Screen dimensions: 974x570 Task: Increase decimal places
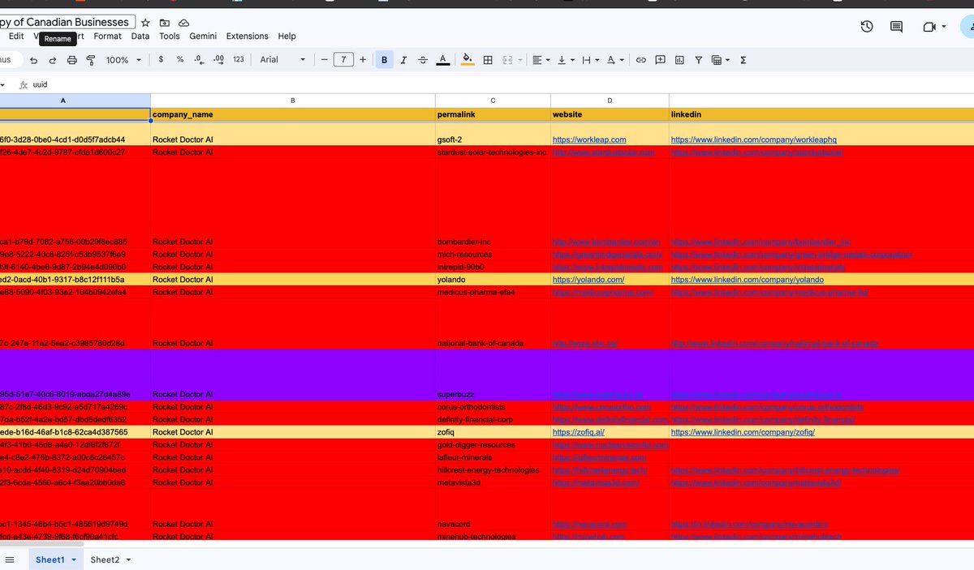pos(219,60)
